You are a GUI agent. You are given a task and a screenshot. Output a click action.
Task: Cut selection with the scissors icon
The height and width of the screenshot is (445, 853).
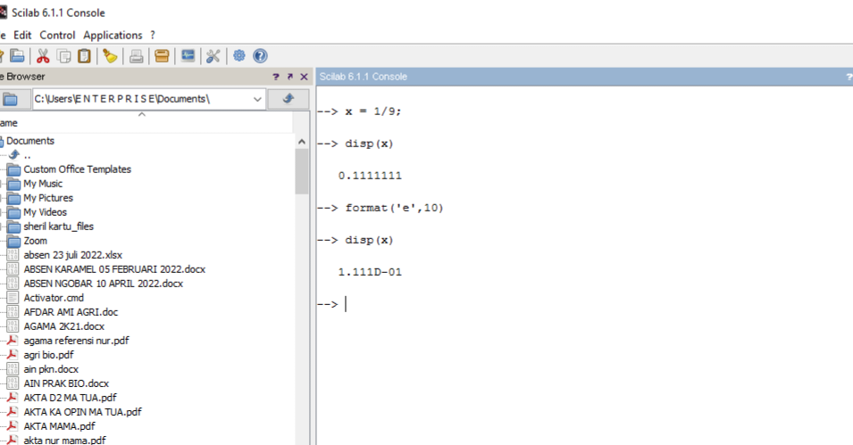click(x=43, y=56)
